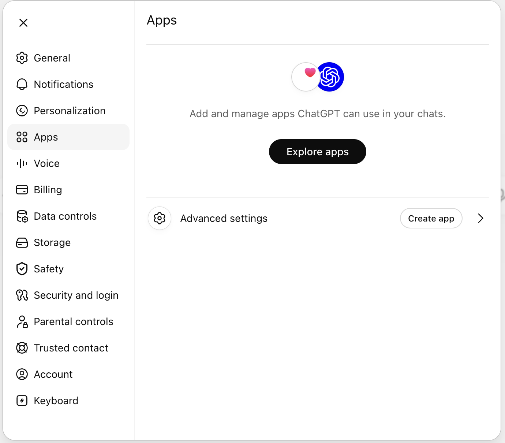
Task: Expand Advanced settings with the chevron arrow
Action: click(480, 218)
